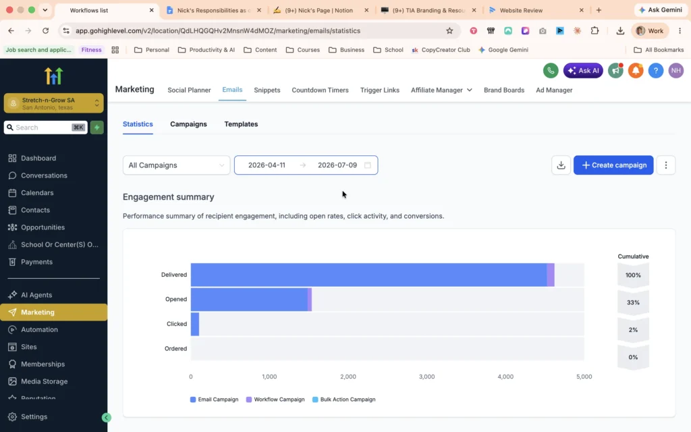Open the Ad Manager tab
691x432 pixels.
pyautogui.click(x=554, y=90)
